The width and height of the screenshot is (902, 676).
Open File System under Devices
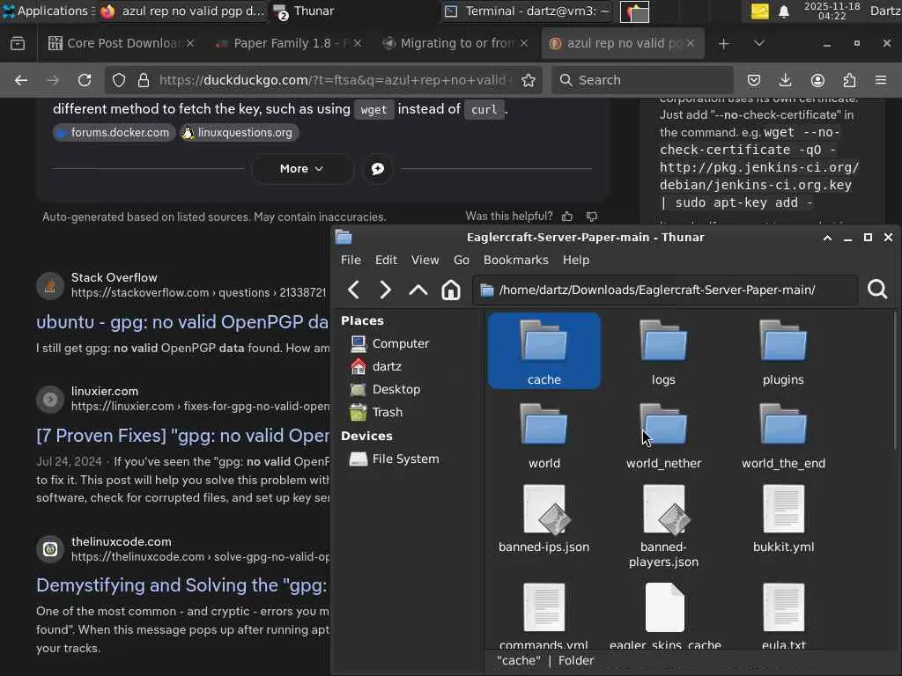[x=395, y=459]
